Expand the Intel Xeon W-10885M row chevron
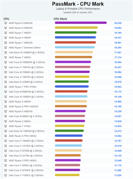The width and height of the screenshot is (133, 179). click(x=6, y=53)
